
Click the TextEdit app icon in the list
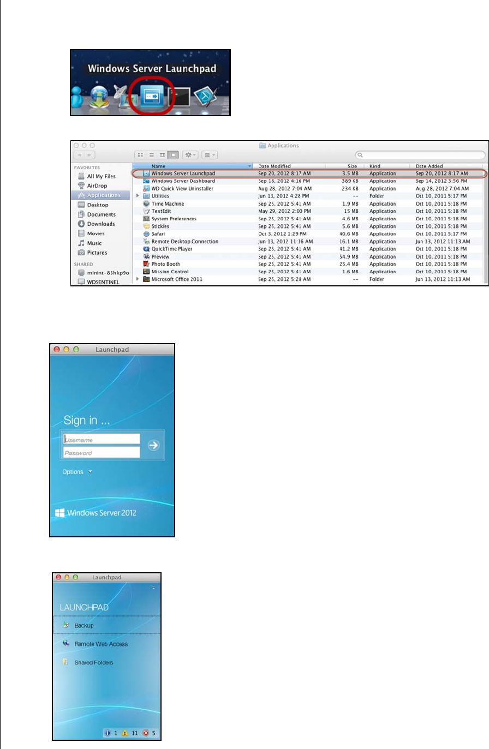tap(146, 211)
